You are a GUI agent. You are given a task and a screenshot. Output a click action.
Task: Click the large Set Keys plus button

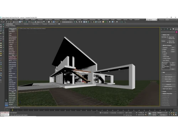tap(150, 114)
